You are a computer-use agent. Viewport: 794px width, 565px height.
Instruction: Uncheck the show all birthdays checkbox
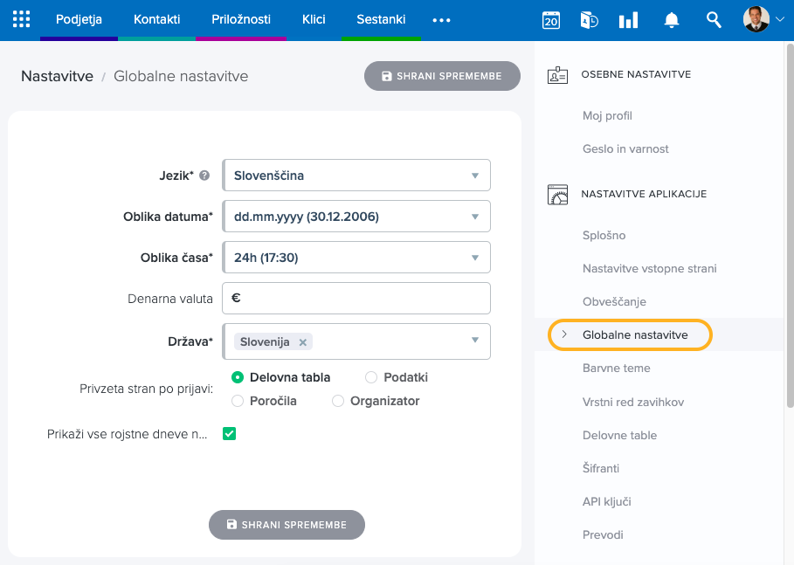tap(230, 433)
